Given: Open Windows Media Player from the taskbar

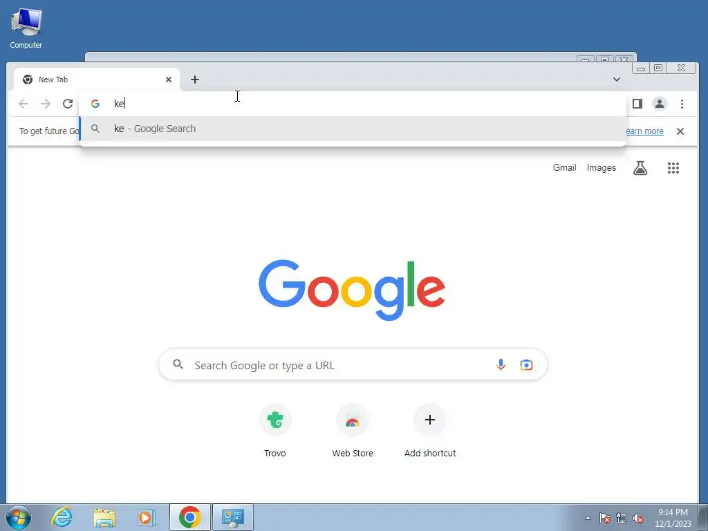Looking at the screenshot, I should pyautogui.click(x=147, y=517).
